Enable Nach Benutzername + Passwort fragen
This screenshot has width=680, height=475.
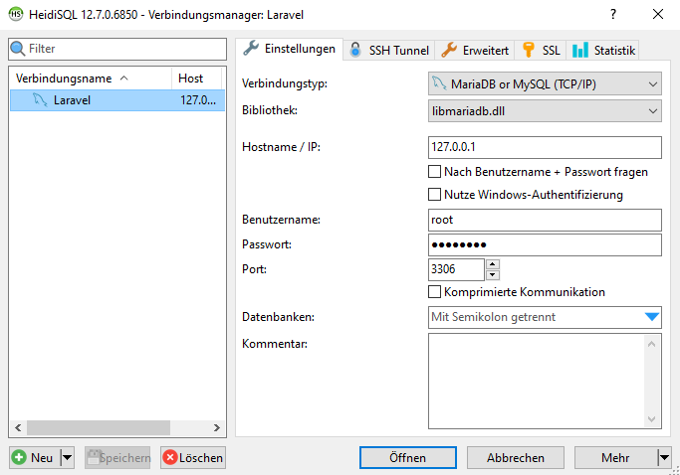[434, 172]
